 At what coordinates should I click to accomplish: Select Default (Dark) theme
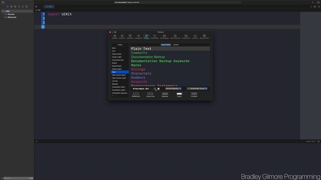point(120,66)
